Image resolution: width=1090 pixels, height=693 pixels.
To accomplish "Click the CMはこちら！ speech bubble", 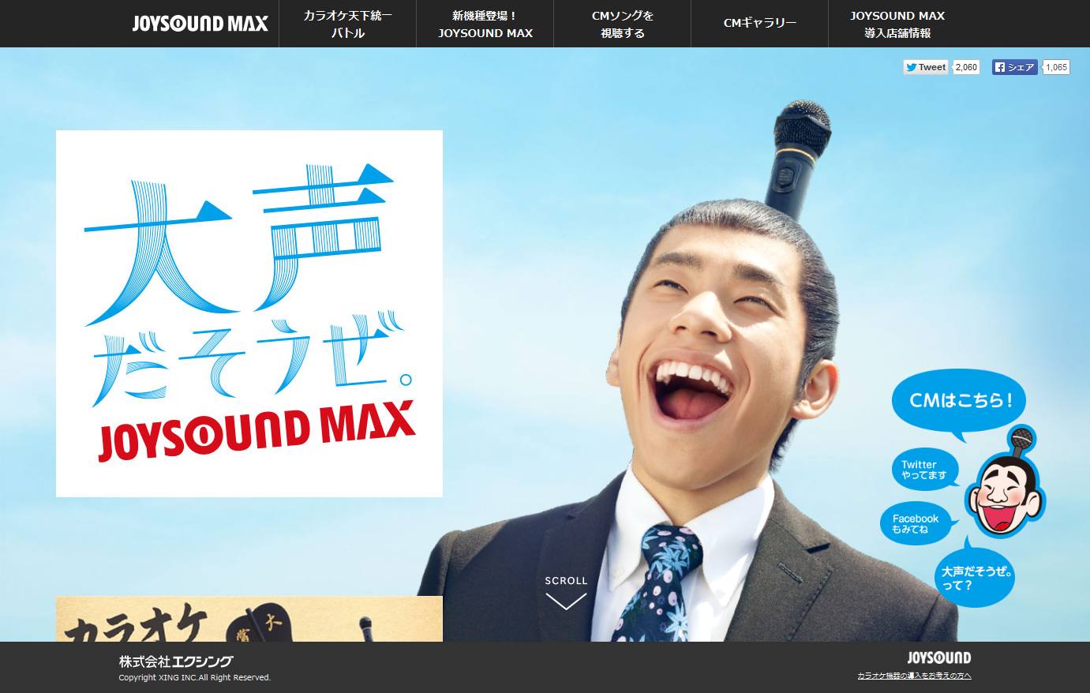I will (x=959, y=403).
